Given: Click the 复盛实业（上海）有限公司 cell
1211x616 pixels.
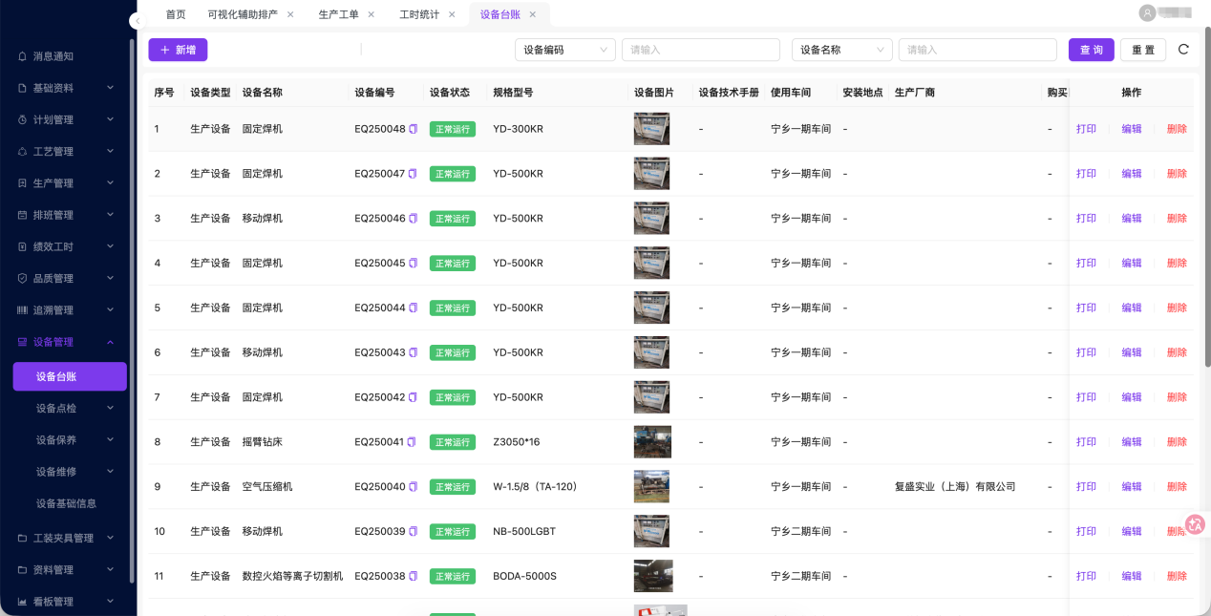Looking at the screenshot, I should click(955, 487).
